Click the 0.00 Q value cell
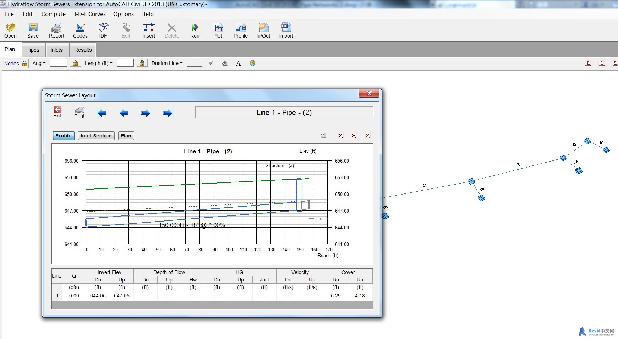 click(x=74, y=296)
